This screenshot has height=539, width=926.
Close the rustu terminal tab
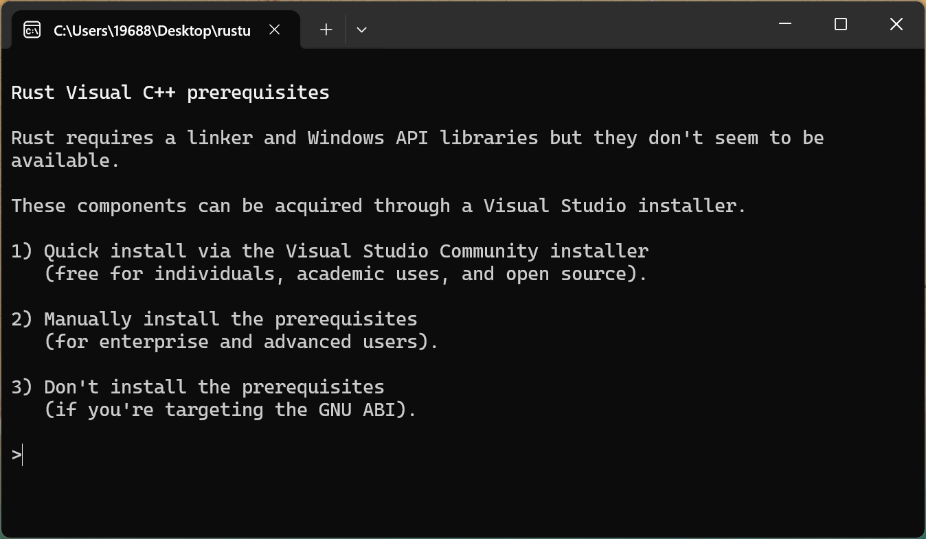(274, 30)
